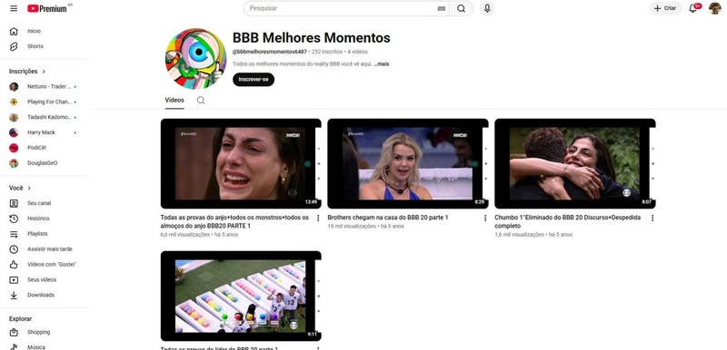Click the search magnifier button
Image resolution: width=727 pixels, height=350 pixels.
point(461,8)
